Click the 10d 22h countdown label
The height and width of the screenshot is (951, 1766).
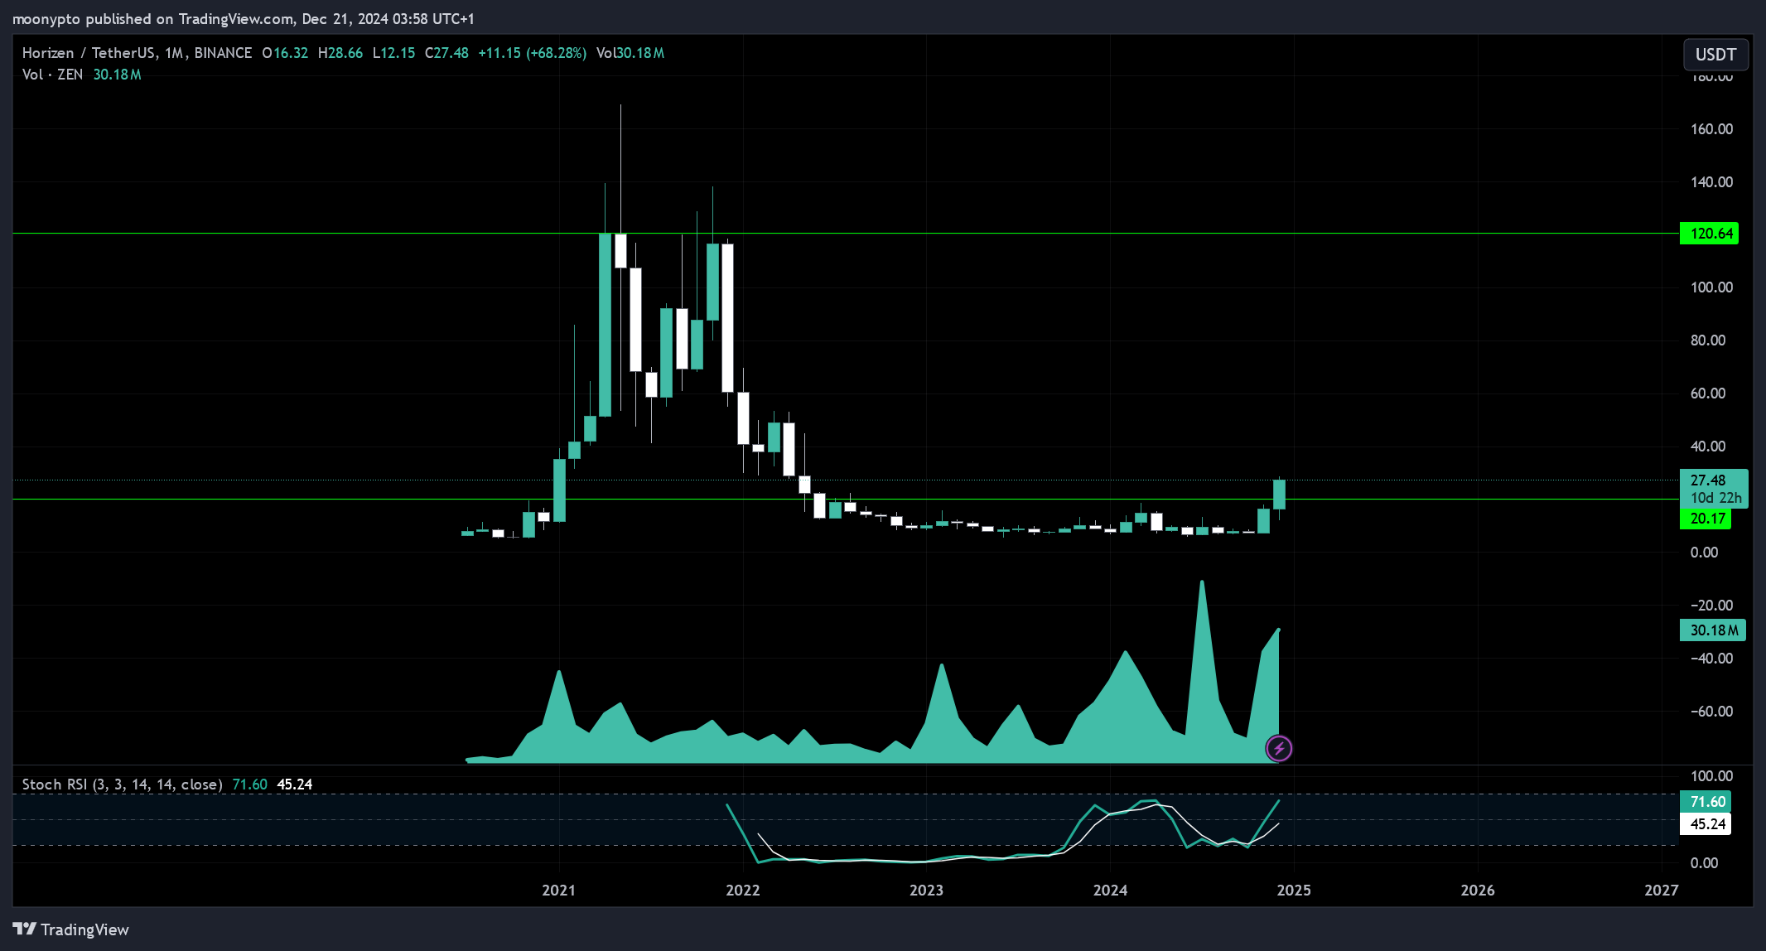(1715, 498)
